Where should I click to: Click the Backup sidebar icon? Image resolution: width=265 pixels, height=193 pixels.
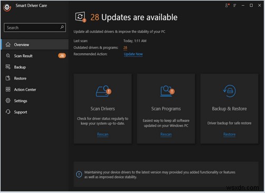coord(8,67)
